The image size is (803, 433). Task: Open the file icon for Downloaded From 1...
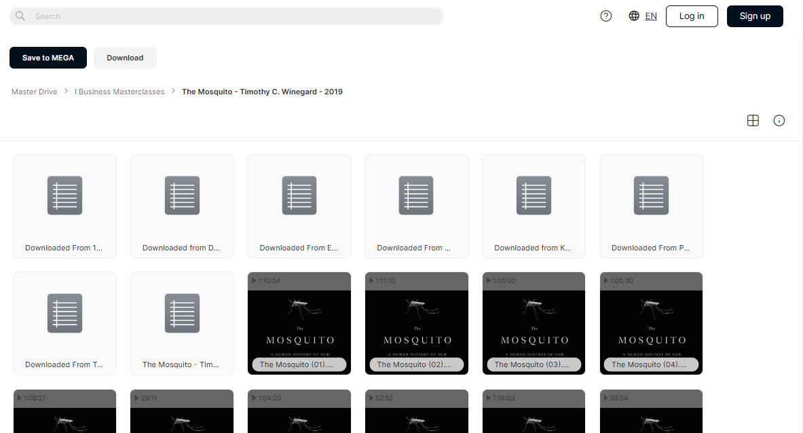(x=65, y=195)
